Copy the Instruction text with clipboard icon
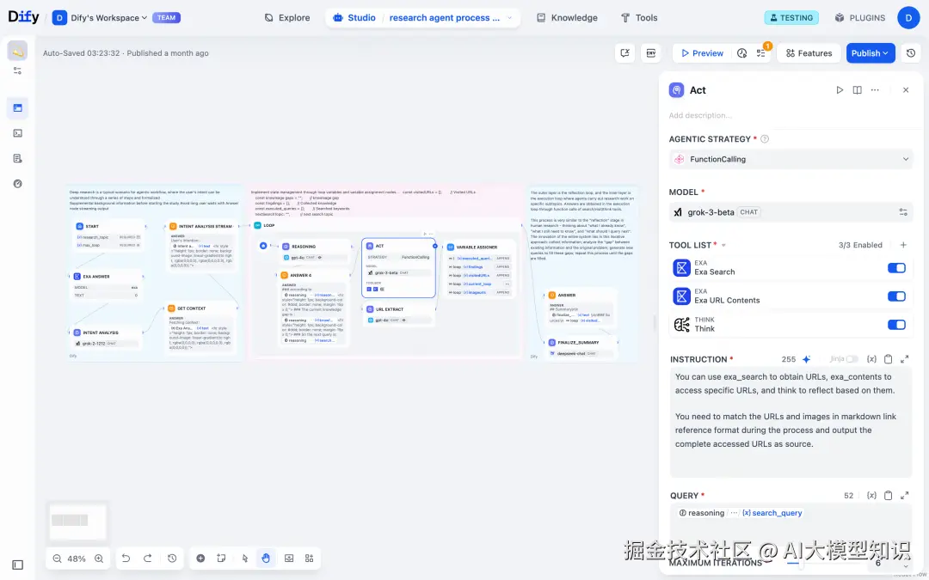The width and height of the screenshot is (929, 580). click(888, 359)
